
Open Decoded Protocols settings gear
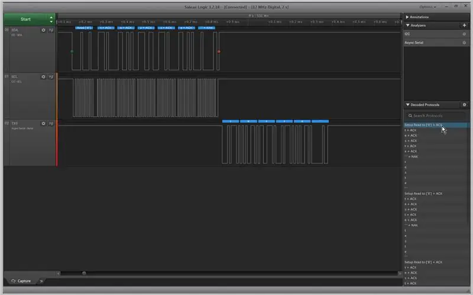(x=464, y=105)
